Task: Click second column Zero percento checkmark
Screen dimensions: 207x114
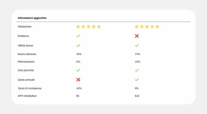Action: [x=137, y=70]
